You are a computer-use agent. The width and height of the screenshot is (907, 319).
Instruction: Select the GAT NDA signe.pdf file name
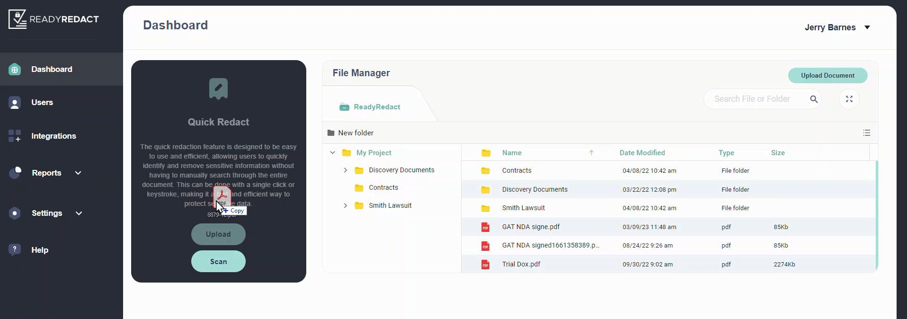pyautogui.click(x=531, y=227)
